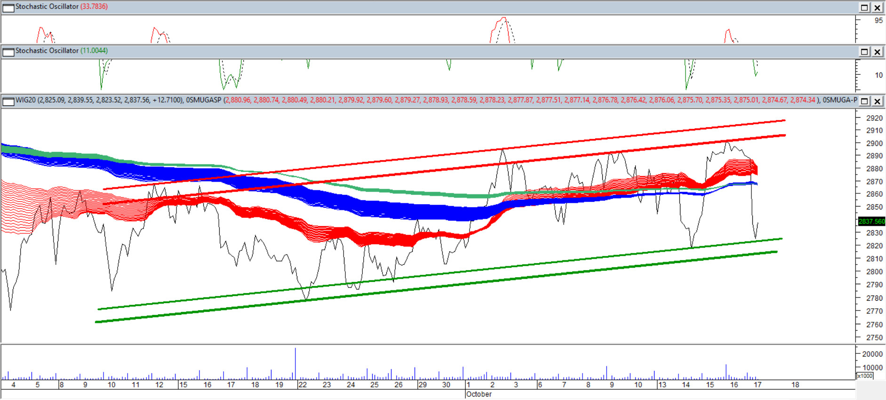Click date 17 on the time axis
The height and width of the screenshot is (400, 886).
757,385
